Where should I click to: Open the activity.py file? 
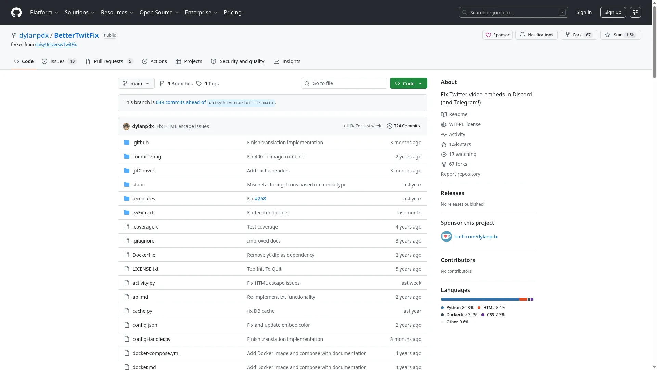[x=143, y=283]
